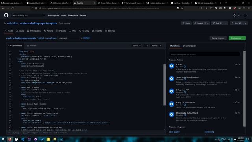Open the notifications bell
252x142 pixels.
[x=235, y=15]
